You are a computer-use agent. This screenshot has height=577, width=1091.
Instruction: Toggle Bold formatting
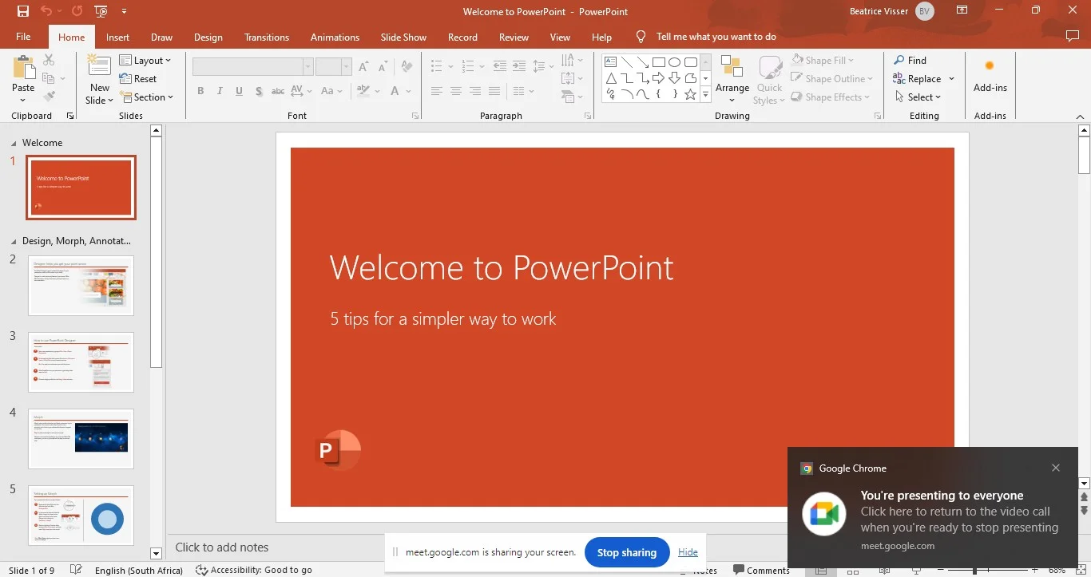(x=200, y=91)
